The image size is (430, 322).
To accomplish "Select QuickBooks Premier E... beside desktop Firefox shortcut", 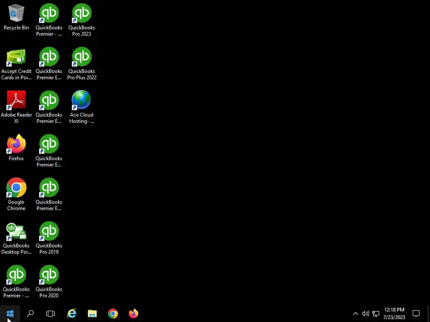I will 49,151.
